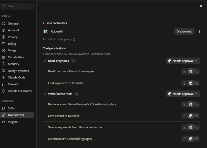This screenshot has height=148, width=207.
Task: Always allow Save a word to Koboshi
Action: click(184, 116)
